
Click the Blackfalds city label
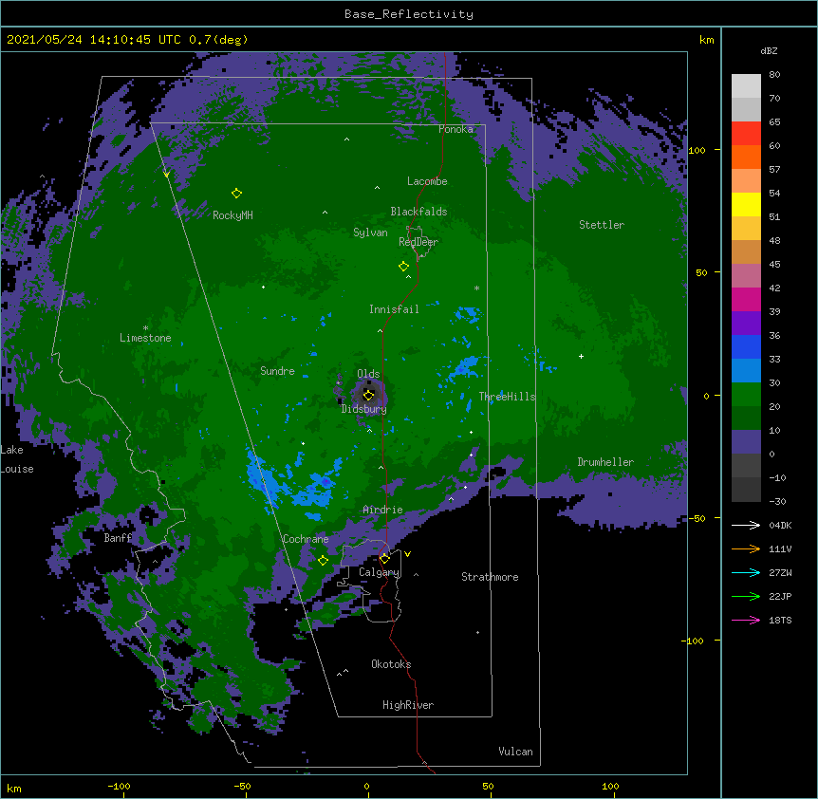418,212
